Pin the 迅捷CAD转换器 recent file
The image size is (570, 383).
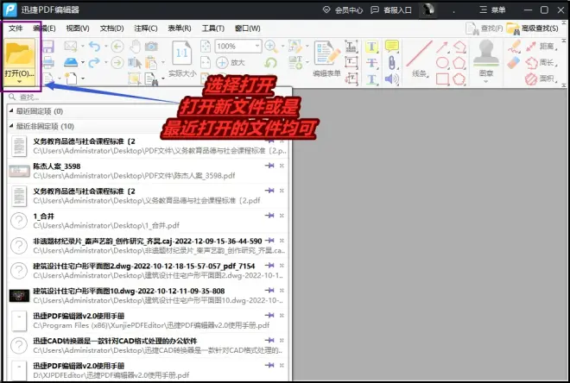(269, 340)
